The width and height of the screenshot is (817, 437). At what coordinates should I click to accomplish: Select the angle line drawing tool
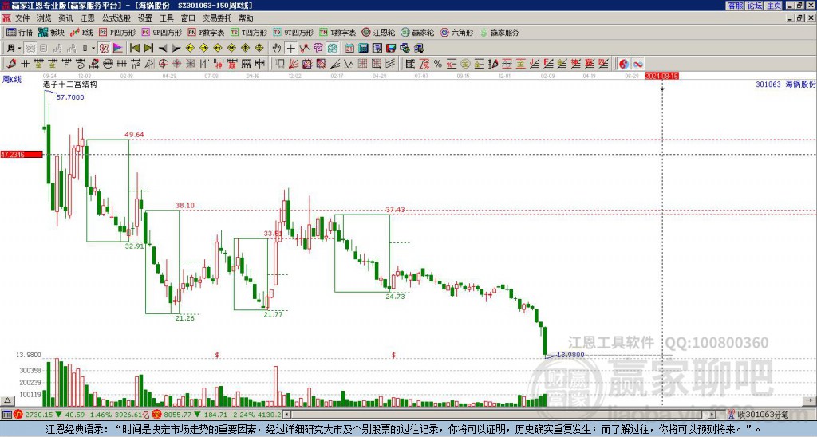[x=335, y=64]
